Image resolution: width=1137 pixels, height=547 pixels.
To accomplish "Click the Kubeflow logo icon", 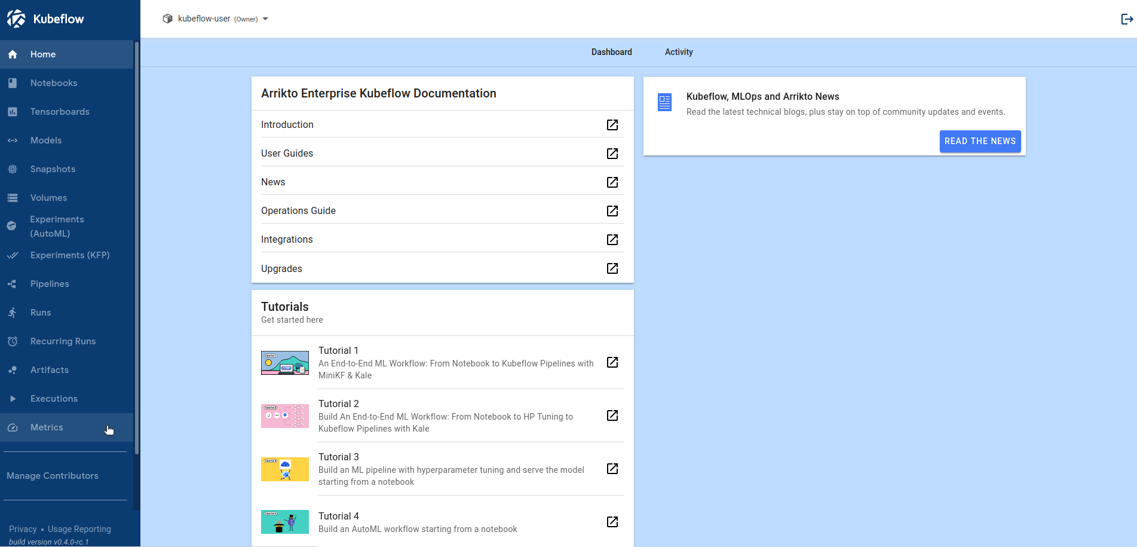I will pos(16,19).
